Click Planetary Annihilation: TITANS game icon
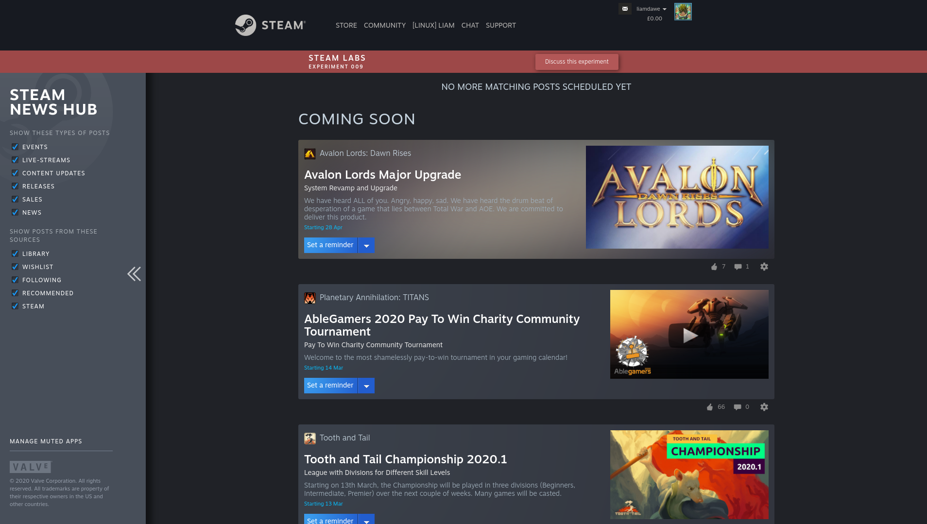927x524 pixels. point(309,298)
